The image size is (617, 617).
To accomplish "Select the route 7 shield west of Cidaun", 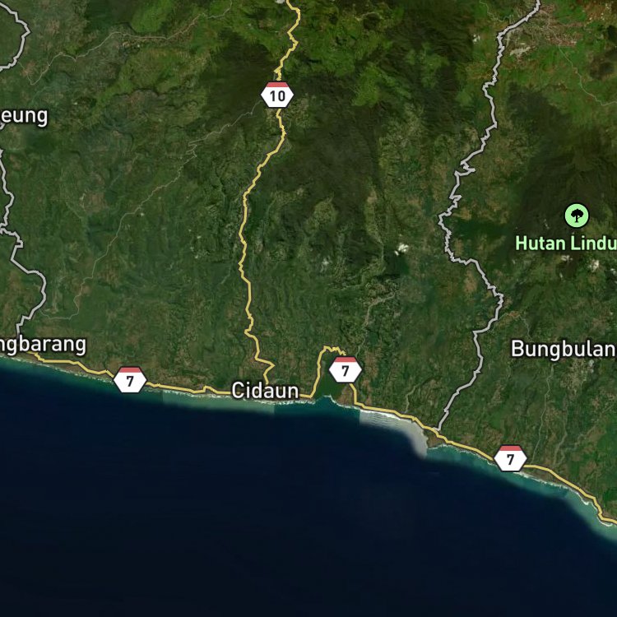I will coord(130,380).
